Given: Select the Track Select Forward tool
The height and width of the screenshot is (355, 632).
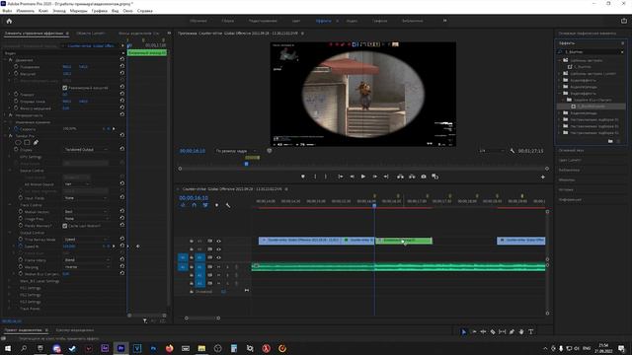Looking at the screenshot, I should pos(474,331).
